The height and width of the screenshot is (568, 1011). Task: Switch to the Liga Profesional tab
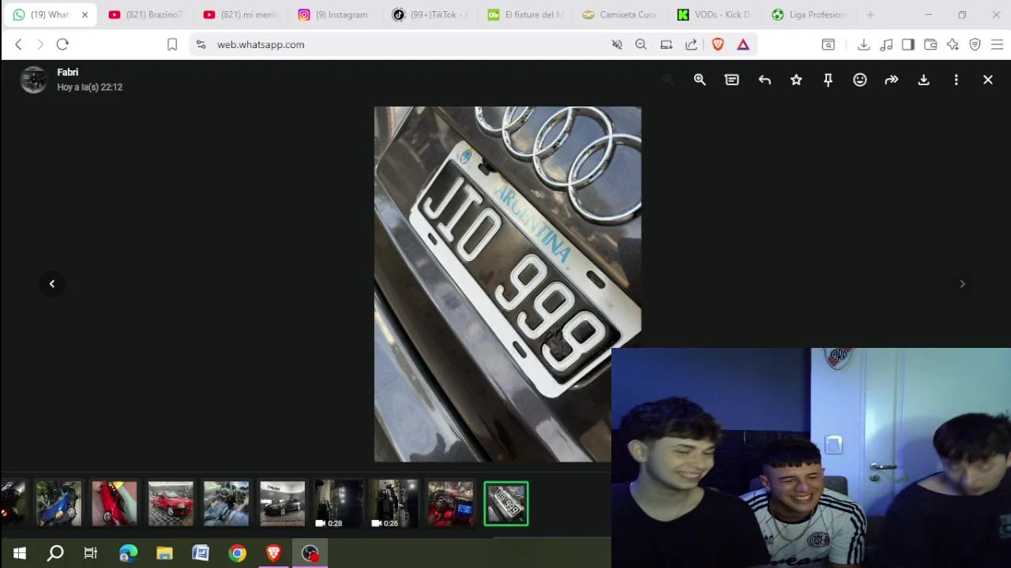pyautogui.click(x=810, y=15)
